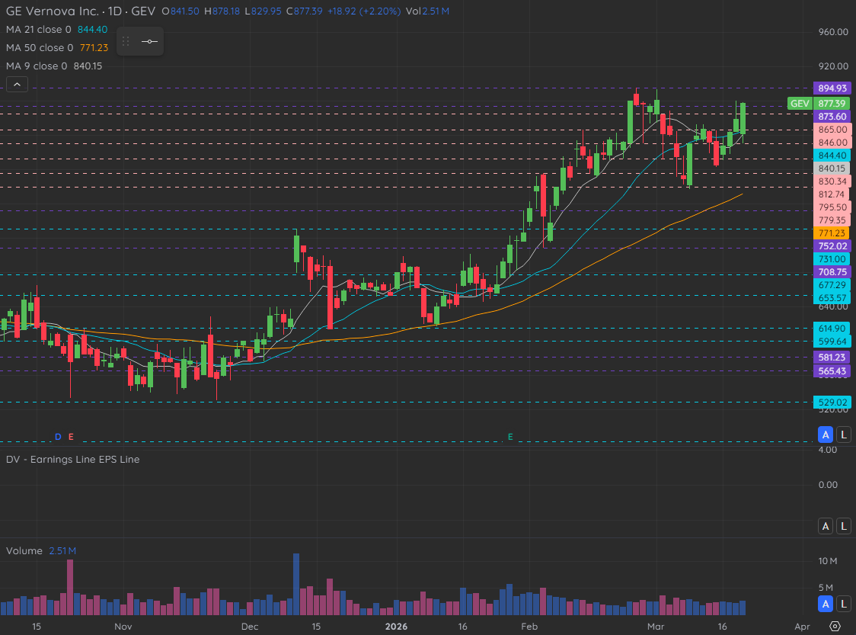Image resolution: width=856 pixels, height=635 pixels.
Task: Click the latest green candlestick at 877.39
Action: 743,118
